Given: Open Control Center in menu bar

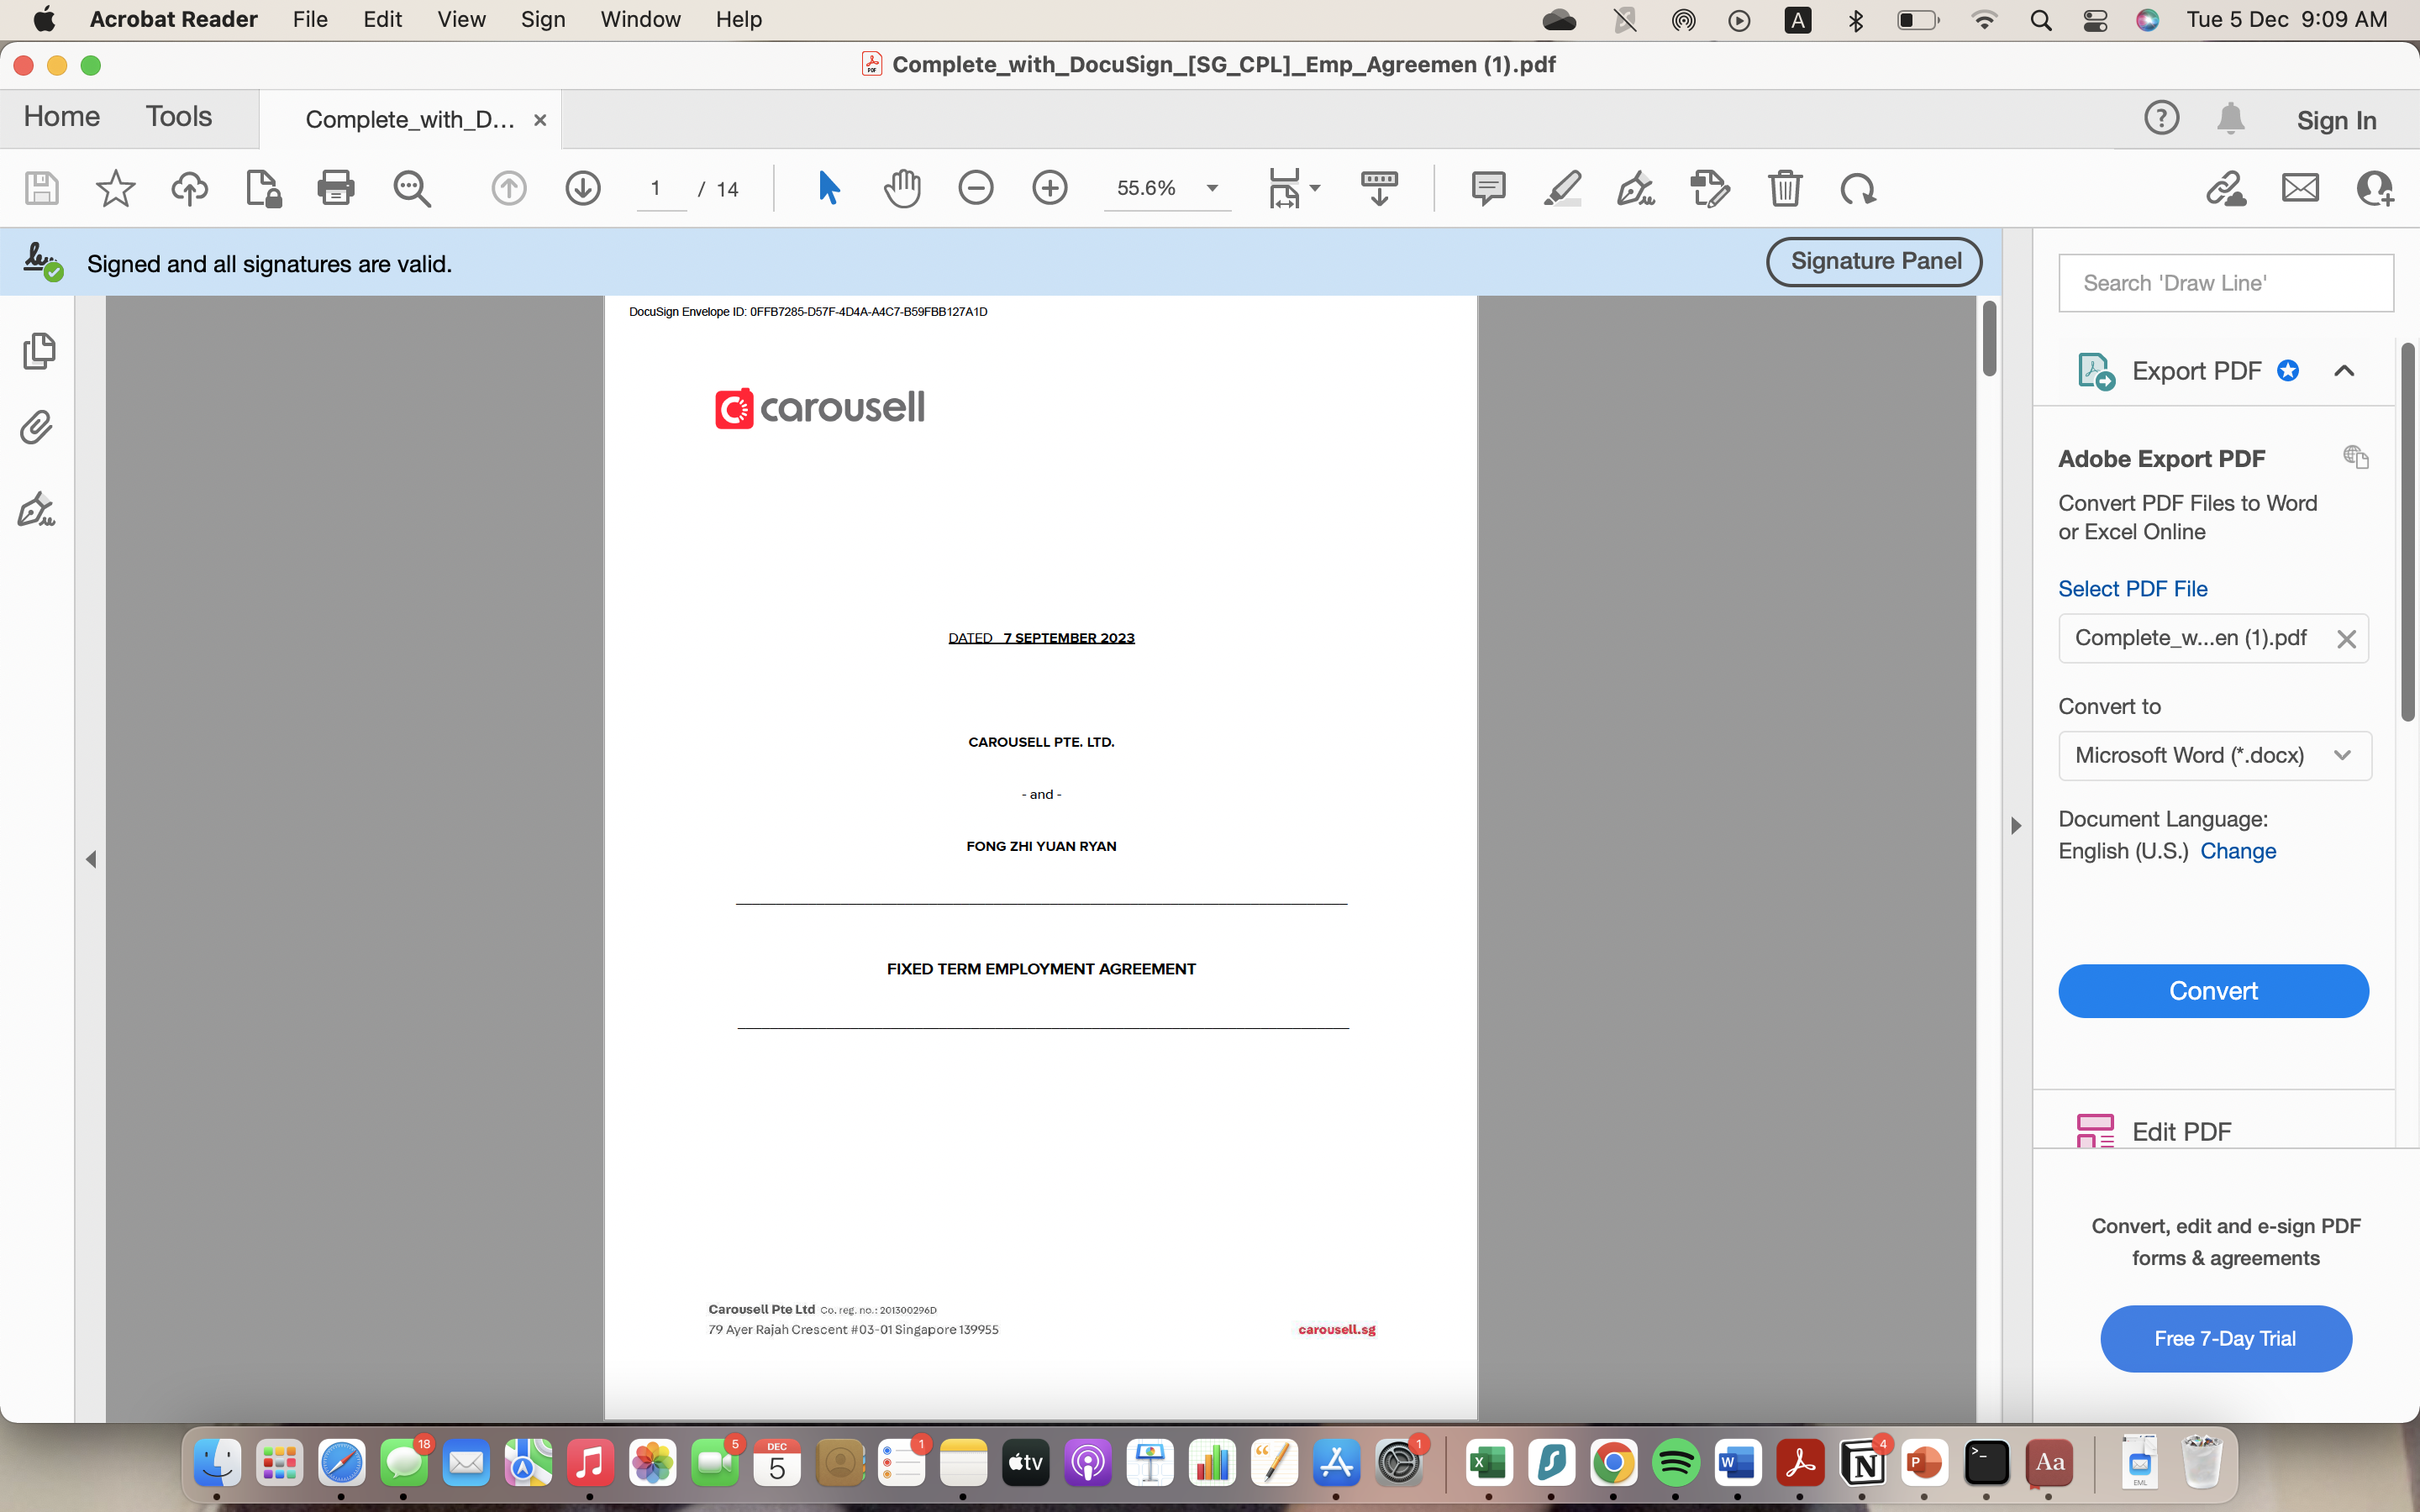Looking at the screenshot, I should click(x=2095, y=20).
